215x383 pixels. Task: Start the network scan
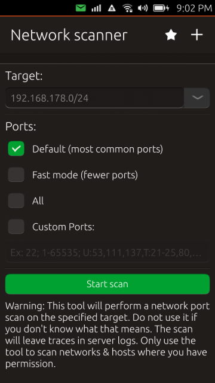107,284
